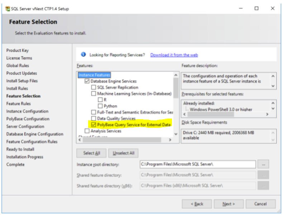Open Download it from the web link

174,55
